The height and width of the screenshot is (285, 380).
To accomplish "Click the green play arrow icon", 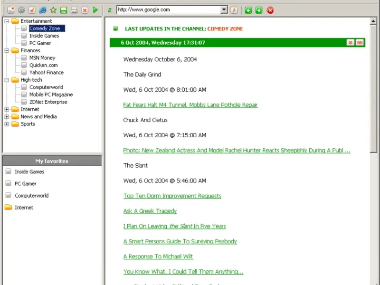I will [x=95, y=10].
